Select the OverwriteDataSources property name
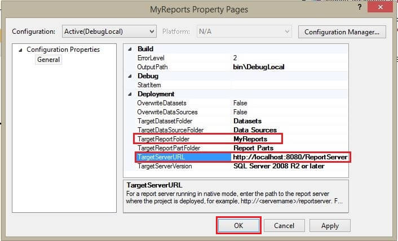Image resolution: width=398 pixels, height=241 pixels. click(167, 112)
